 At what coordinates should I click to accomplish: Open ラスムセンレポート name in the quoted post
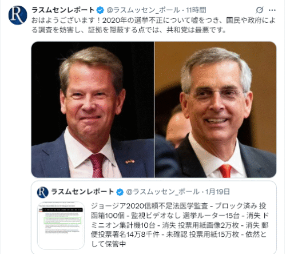[x=82, y=192]
